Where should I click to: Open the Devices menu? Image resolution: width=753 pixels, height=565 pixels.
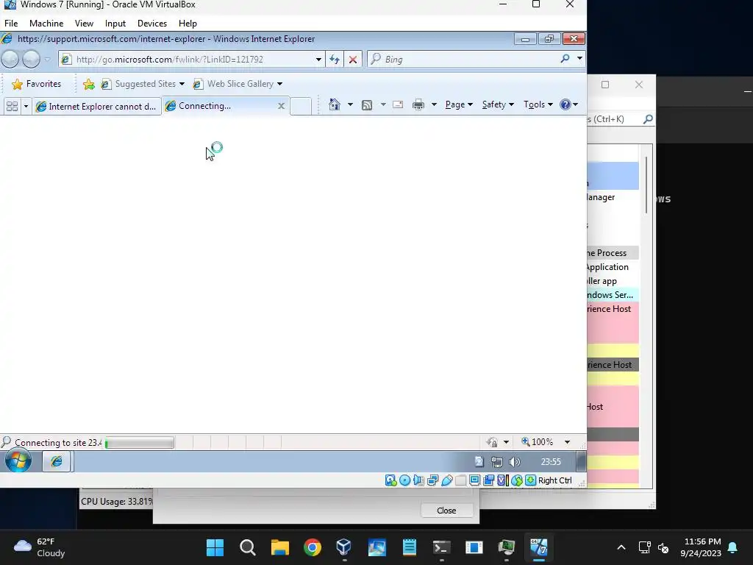point(151,24)
